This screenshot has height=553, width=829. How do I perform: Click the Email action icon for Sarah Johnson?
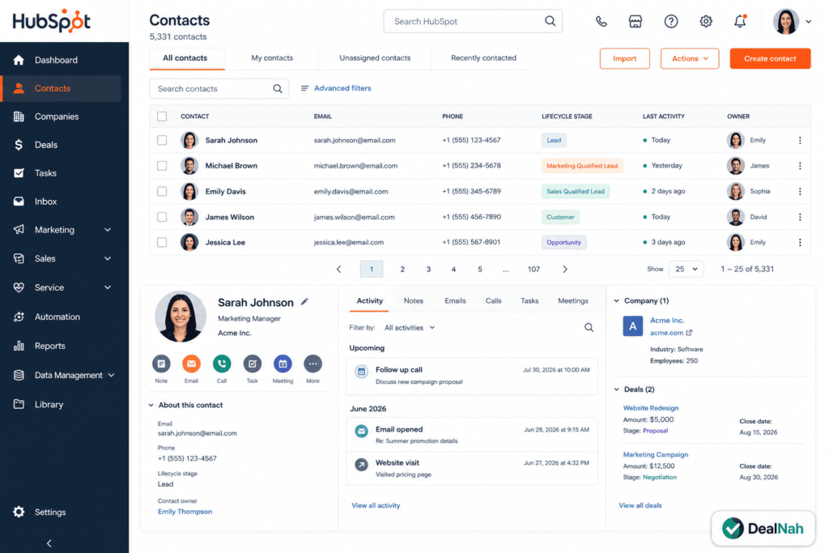(x=191, y=364)
